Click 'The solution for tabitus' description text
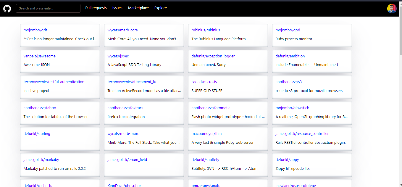This screenshot has height=187, width=402. (x=56, y=117)
